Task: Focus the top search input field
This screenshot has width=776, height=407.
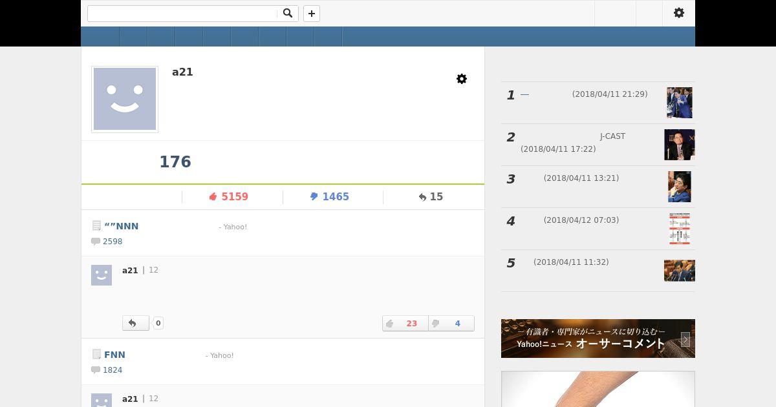Action: (182, 14)
